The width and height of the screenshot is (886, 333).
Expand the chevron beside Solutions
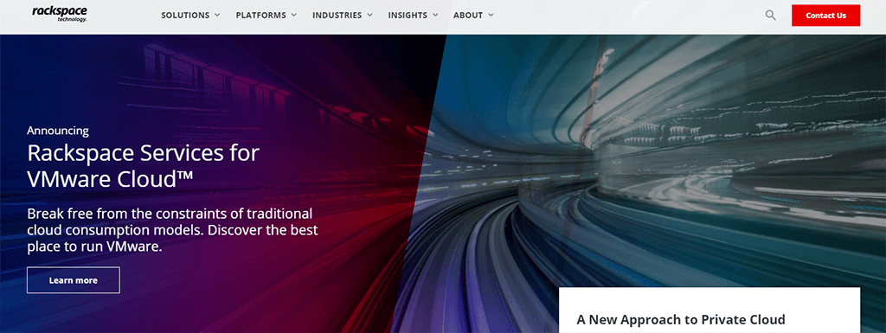(217, 16)
